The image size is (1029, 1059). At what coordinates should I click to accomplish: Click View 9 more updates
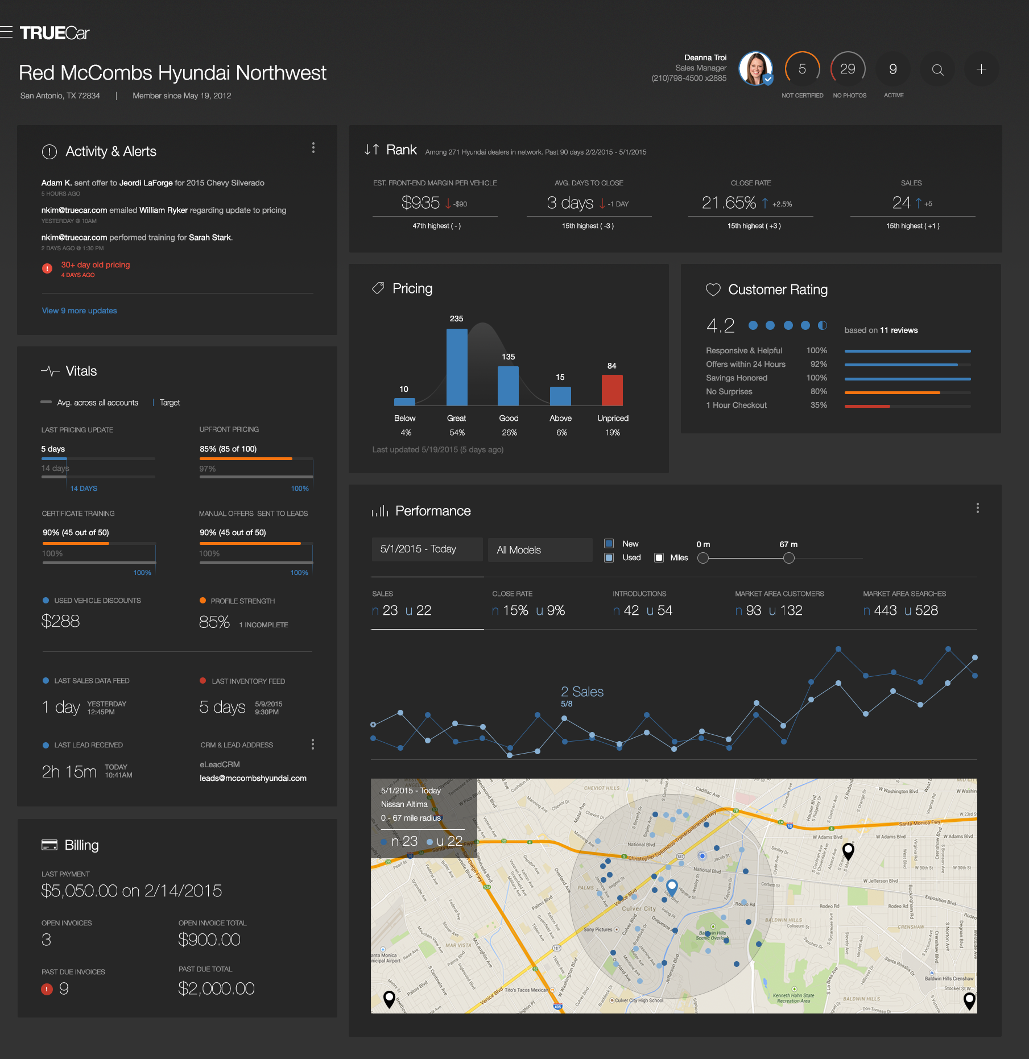[x=78, y=310]
